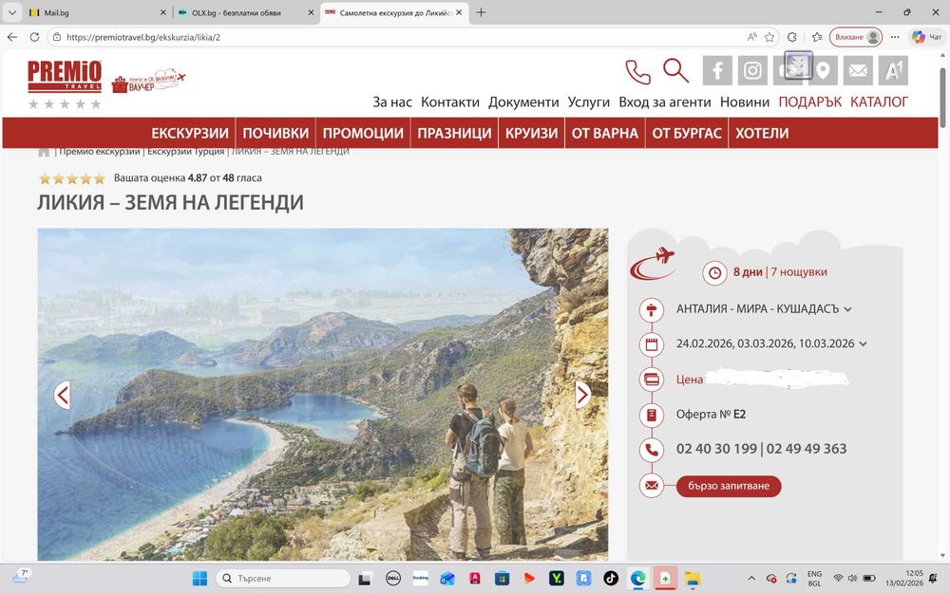Screen dimensions: 950x593
Task: Reload the page with refresh icon
Action: 34,37
